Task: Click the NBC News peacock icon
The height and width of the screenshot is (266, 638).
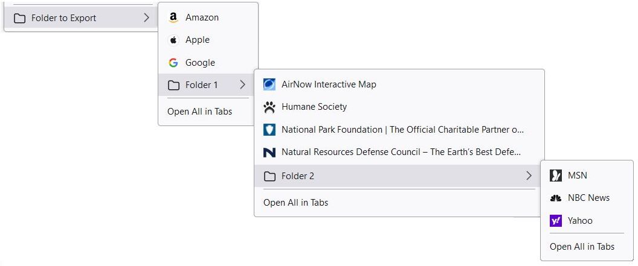Action: tap(556, 198)
